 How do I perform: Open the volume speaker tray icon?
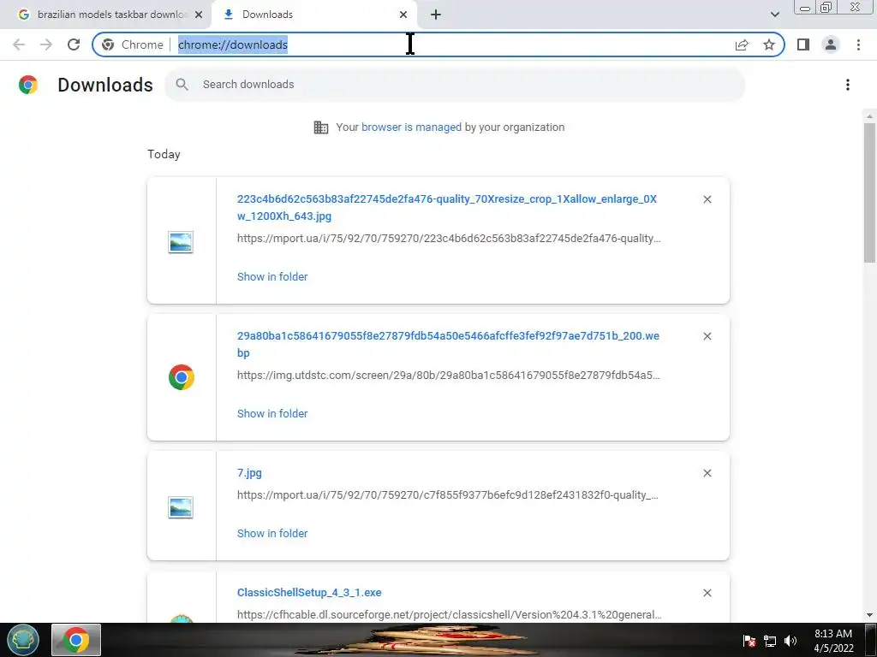point(790,641)
